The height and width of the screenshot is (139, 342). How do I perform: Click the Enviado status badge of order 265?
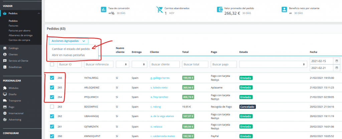pyautogui.click(x=246, y=87)
